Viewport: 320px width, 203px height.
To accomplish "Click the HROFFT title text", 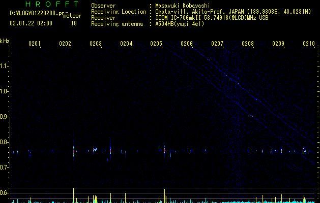I will click(x=52, y=4).
